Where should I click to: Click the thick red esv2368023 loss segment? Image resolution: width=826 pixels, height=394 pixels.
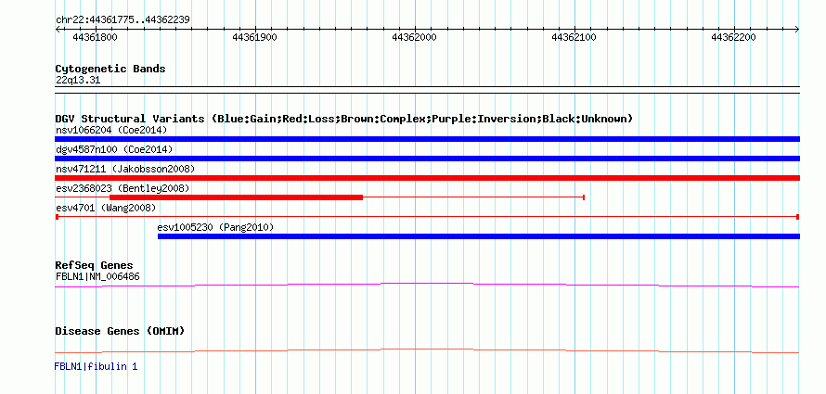pyautogui.click(x=236, y=197)
